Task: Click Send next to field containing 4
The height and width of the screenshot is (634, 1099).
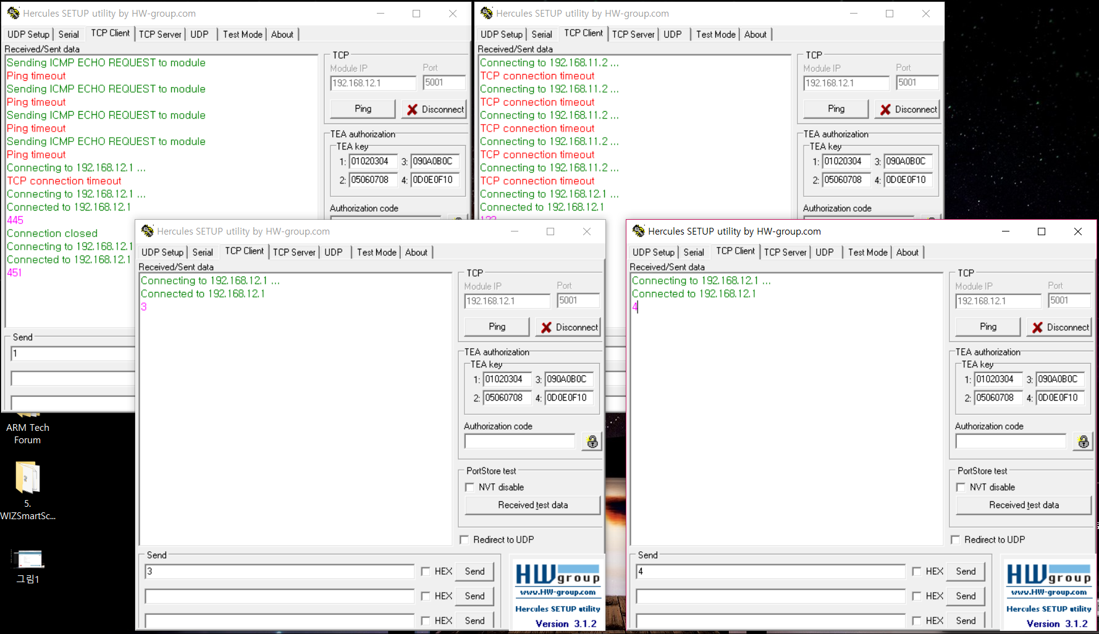Action: tap(966, 572)
